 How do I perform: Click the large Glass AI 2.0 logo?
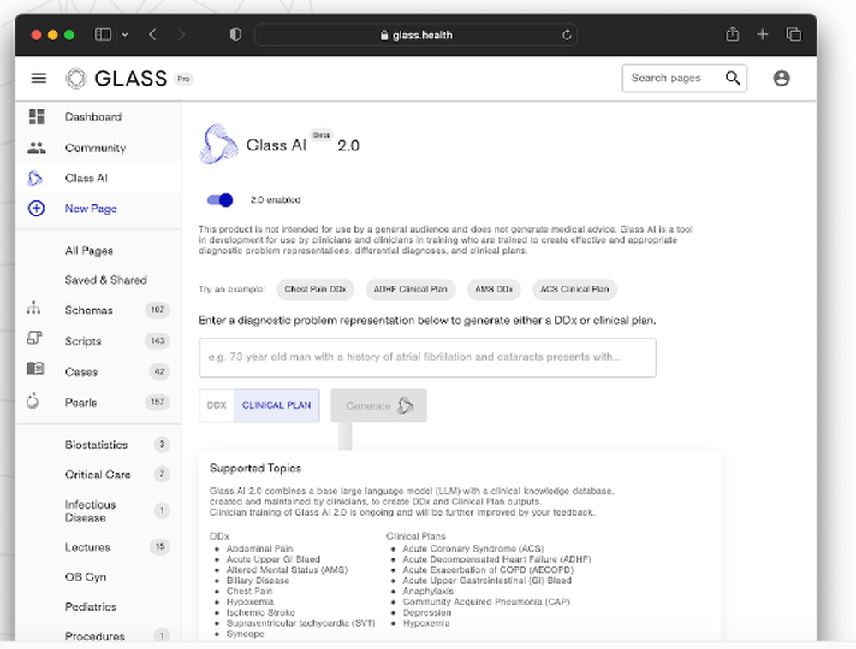tap(219, 144)
